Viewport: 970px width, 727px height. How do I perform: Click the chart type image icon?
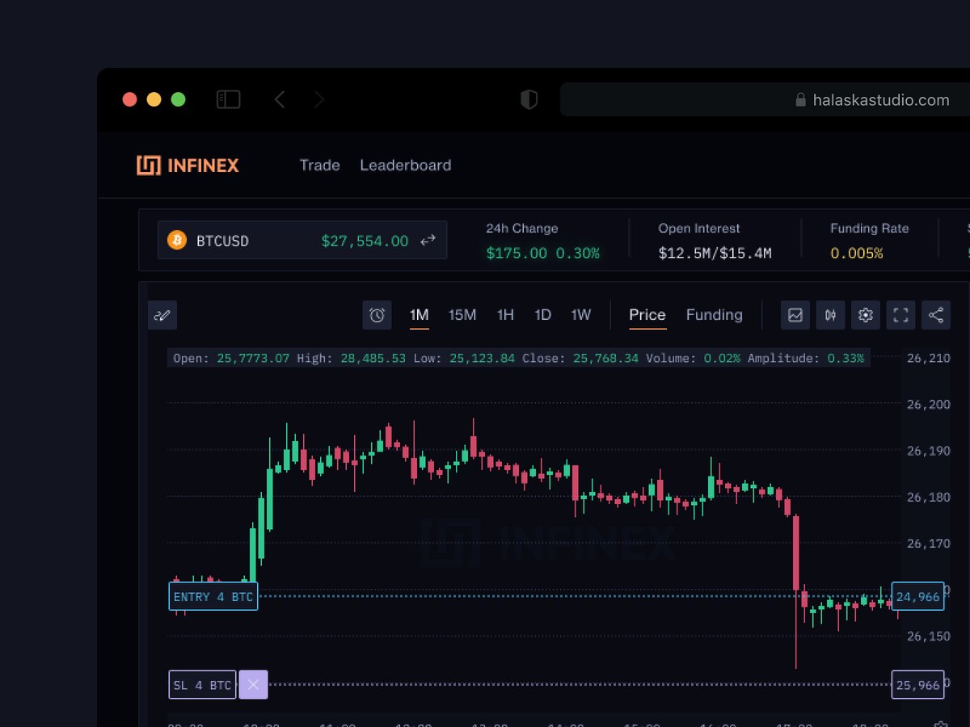tap(795, 315)
